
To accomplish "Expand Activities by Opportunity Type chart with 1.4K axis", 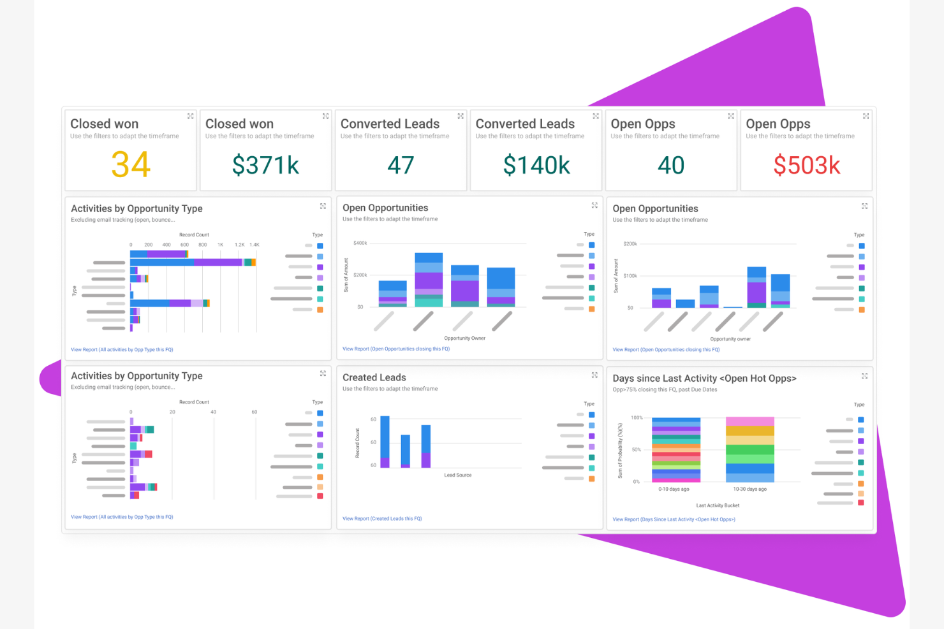I will click(323, 206).
